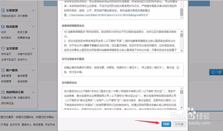
Task: Open 营销中心 footer link
Action: (26, 125)
